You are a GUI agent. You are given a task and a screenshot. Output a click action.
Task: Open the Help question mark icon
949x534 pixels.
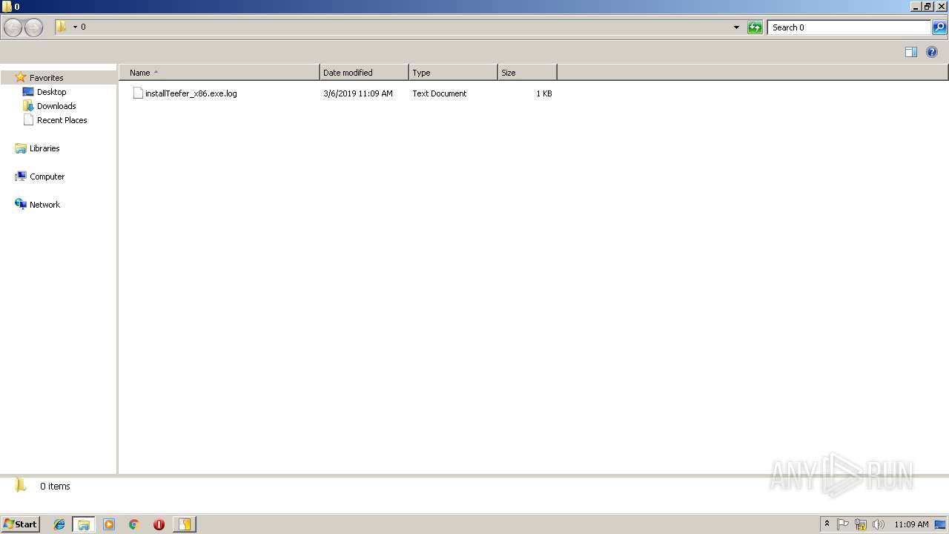coord(932,52)
